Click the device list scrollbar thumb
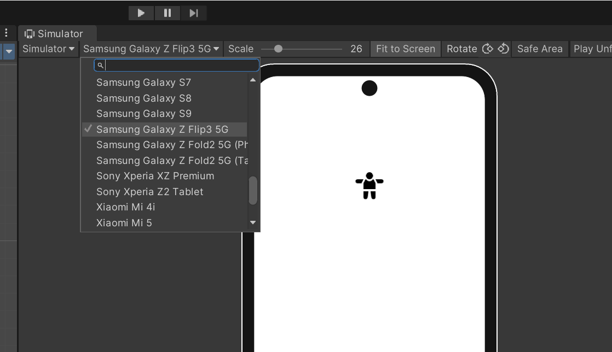The image size is (612, 352). (253, 190)
